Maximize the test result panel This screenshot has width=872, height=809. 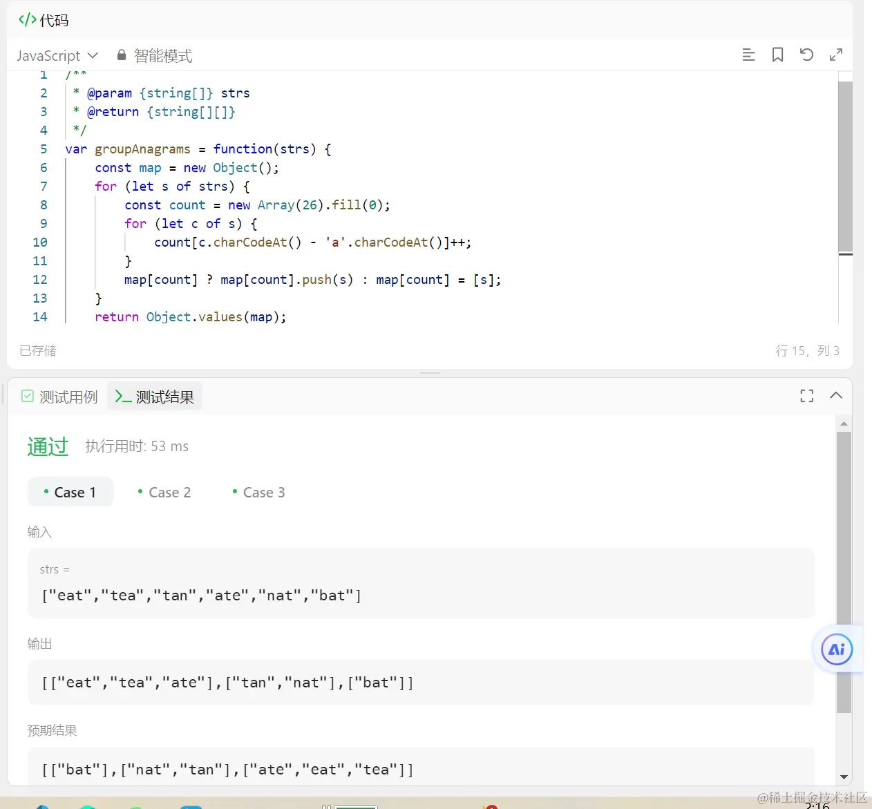click(806, 396)
